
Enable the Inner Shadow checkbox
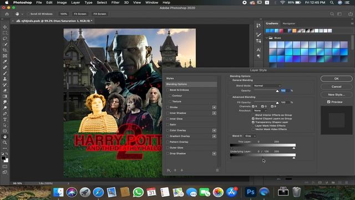pos(168,113)
